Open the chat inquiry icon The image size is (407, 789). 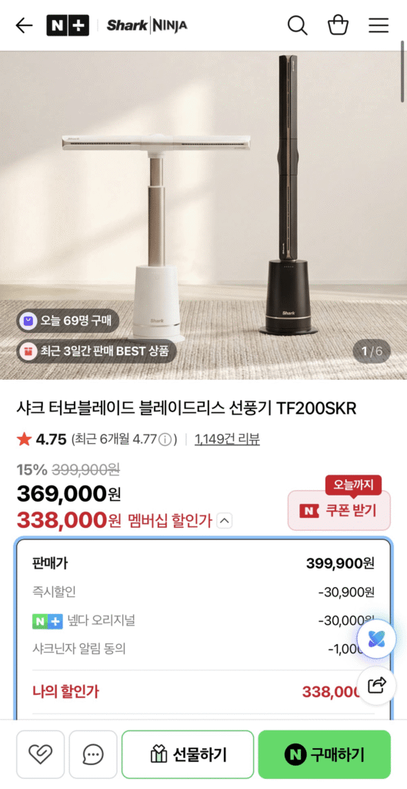[x=93, y=754]
